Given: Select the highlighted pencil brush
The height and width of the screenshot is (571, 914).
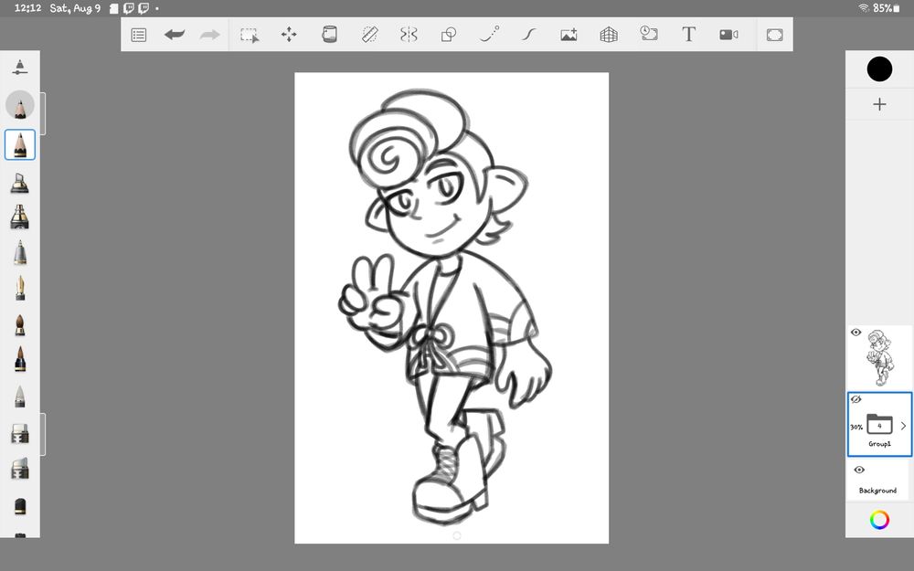Looking at the screenshot, I should click(x=20, y=144).
